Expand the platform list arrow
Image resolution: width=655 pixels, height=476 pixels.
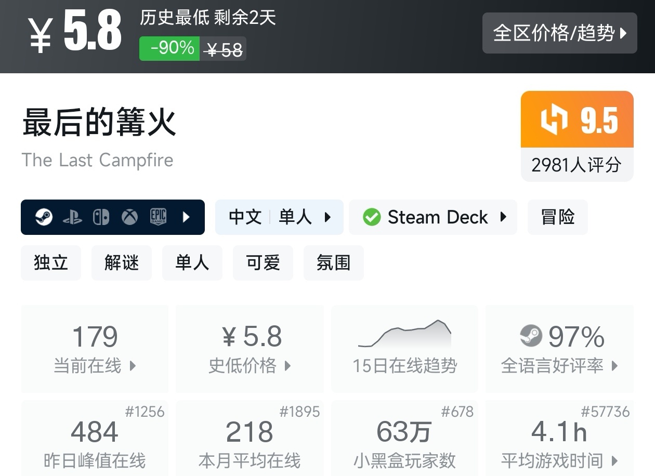click(187, 217)
